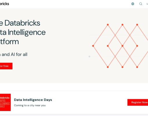Click the magnifying glass search icon

[141, 4]
